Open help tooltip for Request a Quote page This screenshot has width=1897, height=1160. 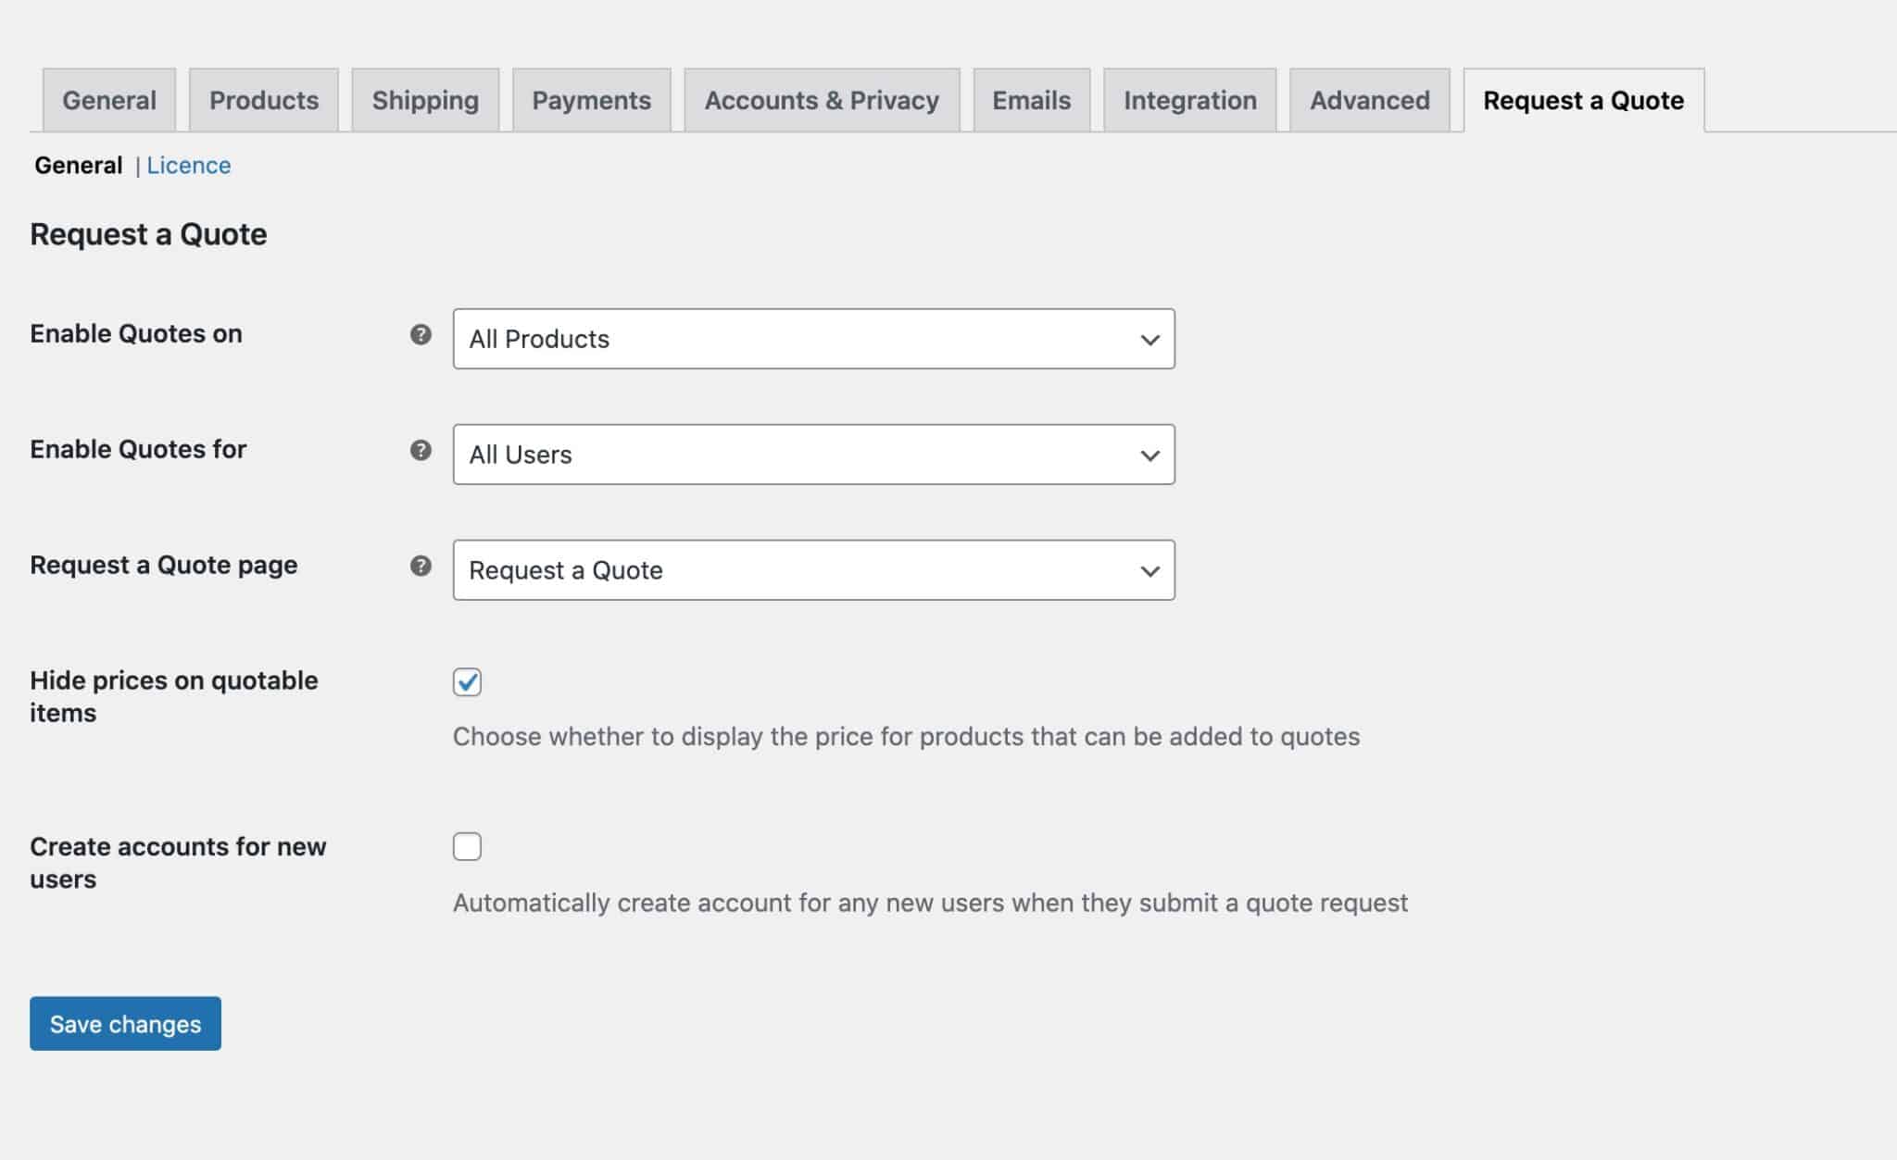pyautogui.click(x=421, y=568)
